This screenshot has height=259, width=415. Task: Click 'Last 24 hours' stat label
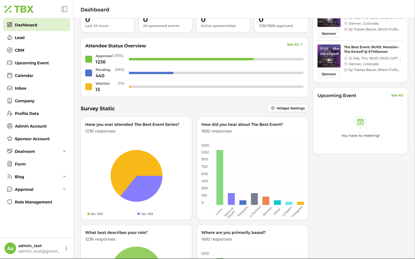[x=97, y=26]
